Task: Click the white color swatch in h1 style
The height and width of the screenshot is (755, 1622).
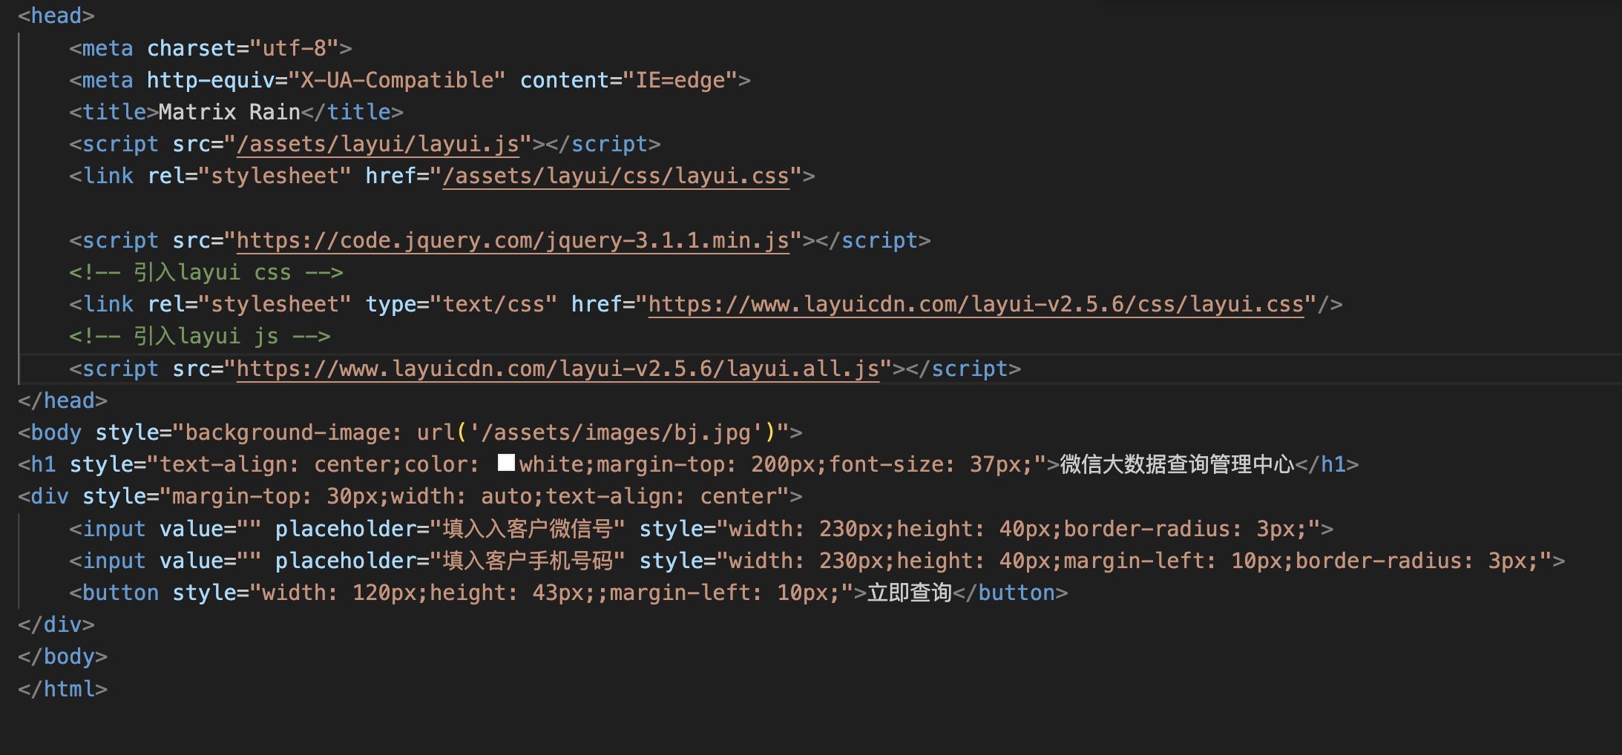Action: pyautogui.click(x=506, y=463)
